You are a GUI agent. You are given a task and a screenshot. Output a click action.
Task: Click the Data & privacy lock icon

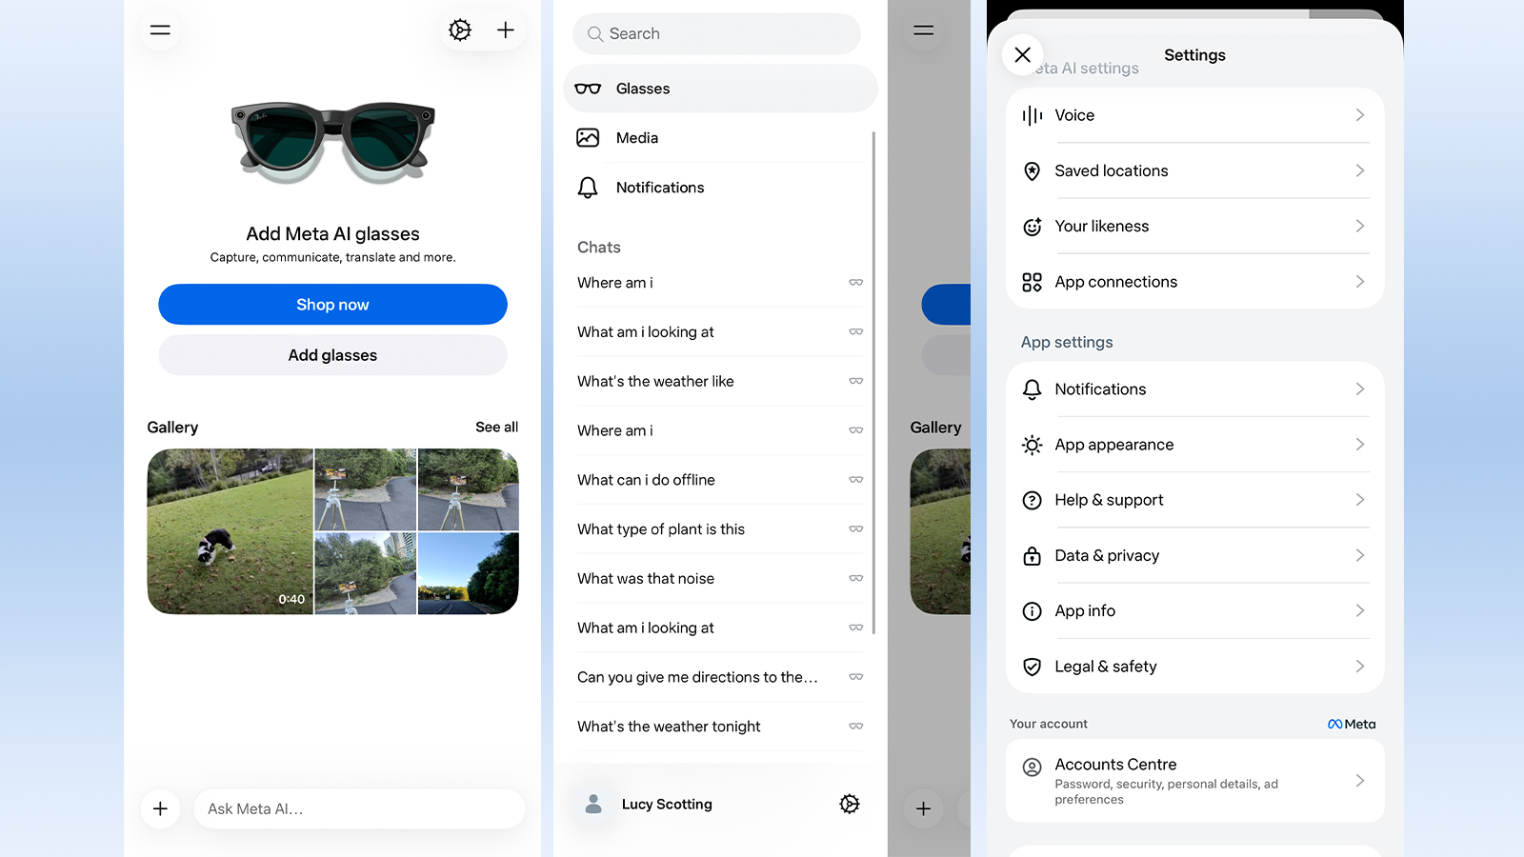[1032, 556]
